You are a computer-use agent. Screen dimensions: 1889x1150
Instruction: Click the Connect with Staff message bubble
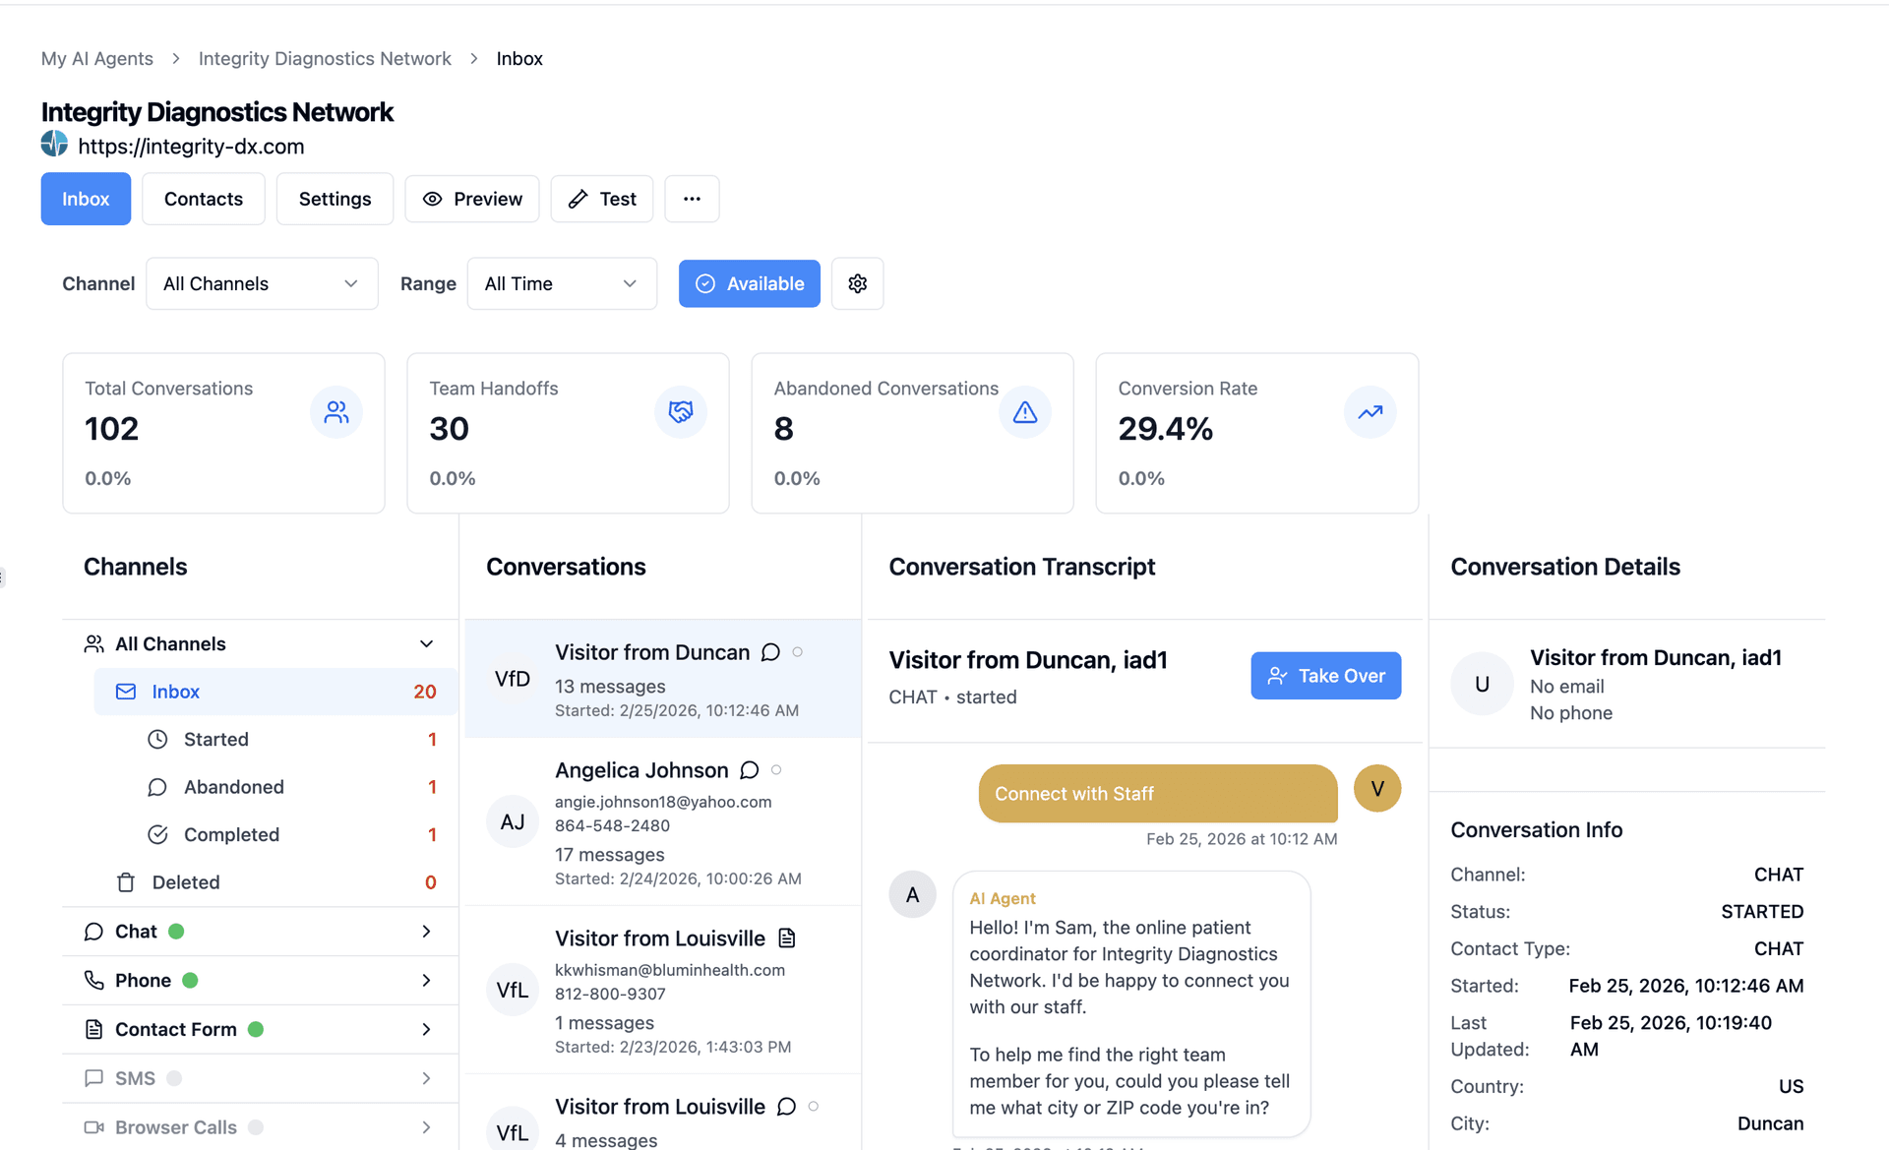point(1158,794)
